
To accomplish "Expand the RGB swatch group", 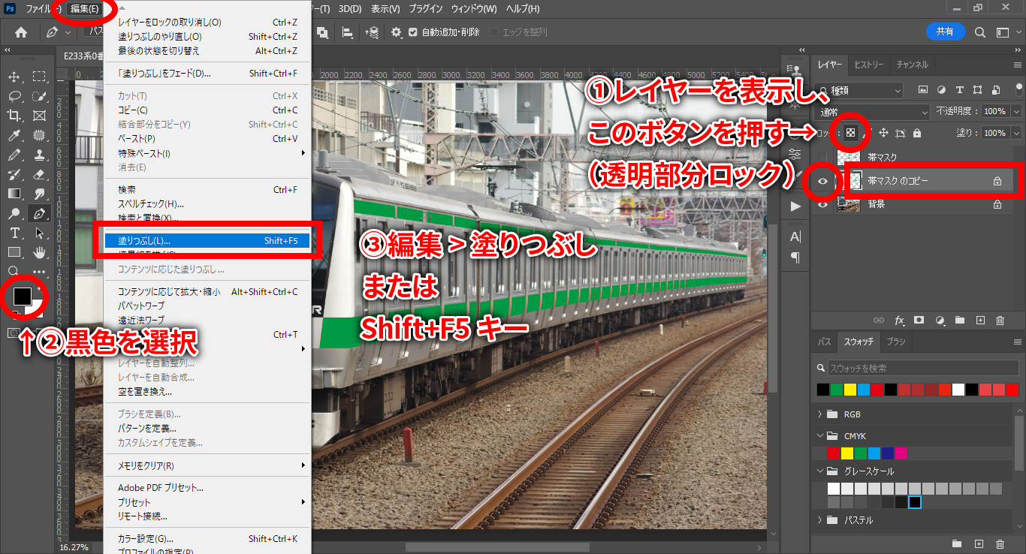I will pos(819,414).
